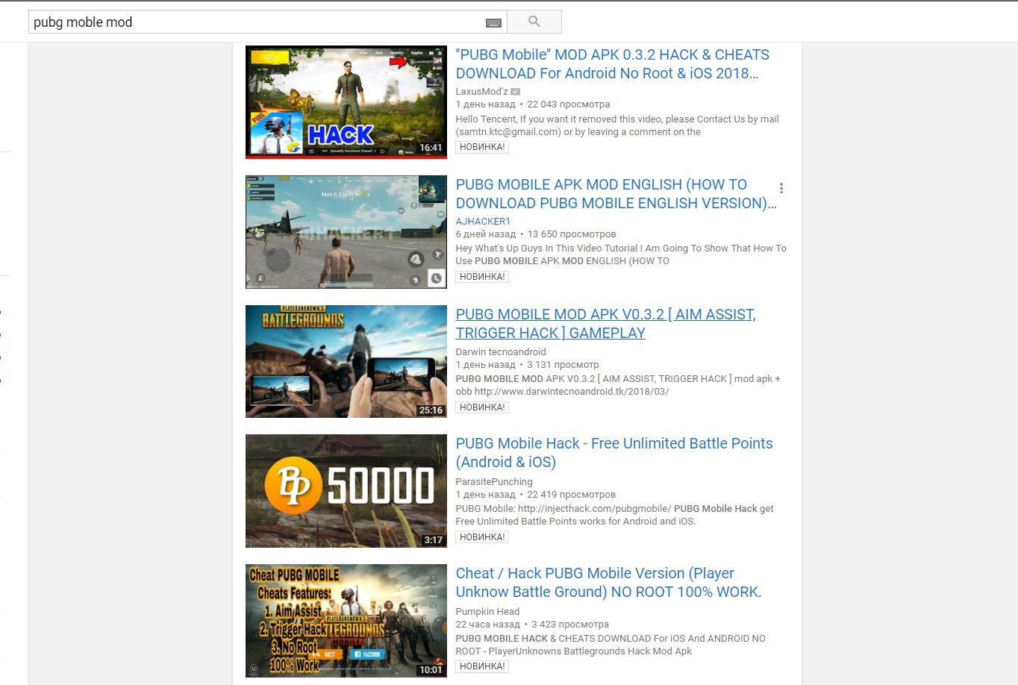The height and width of the screenshot is (685, 1018).
Task: Visit the LaxusMod'z channel
Action: coord(481,92)
